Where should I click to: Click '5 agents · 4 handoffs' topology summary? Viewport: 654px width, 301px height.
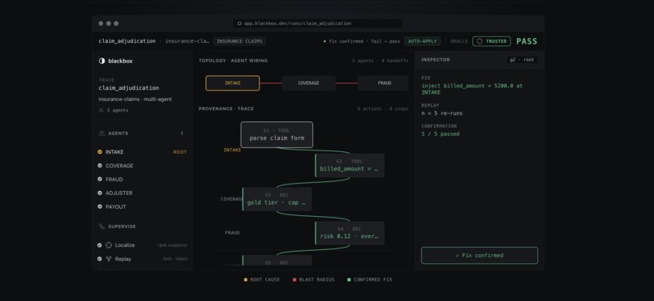380,61
